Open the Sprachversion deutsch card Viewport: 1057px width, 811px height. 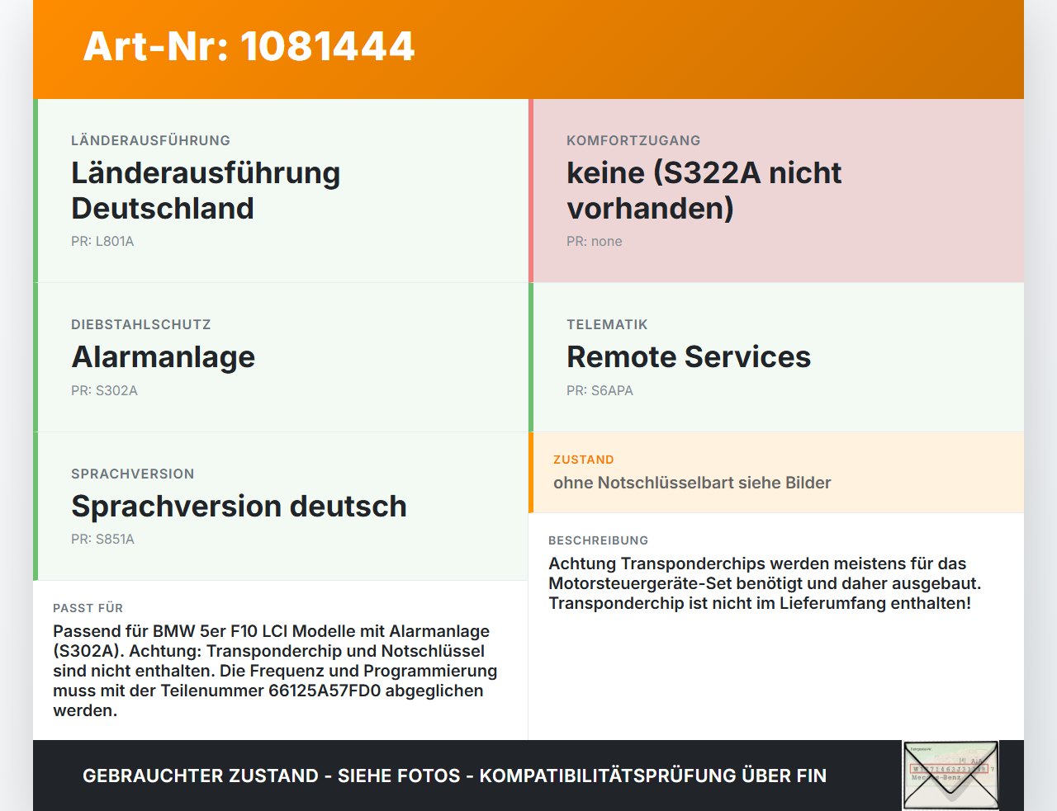[x=281, y=507]
